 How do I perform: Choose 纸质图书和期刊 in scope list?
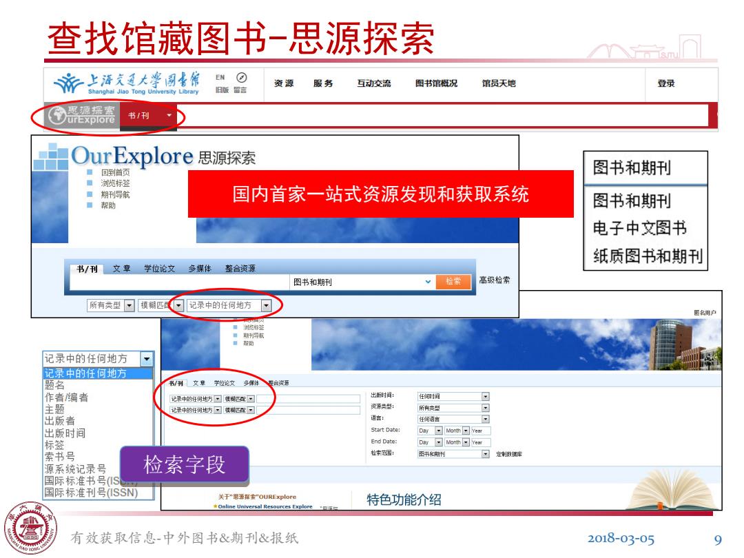click(x=647, y=256)
